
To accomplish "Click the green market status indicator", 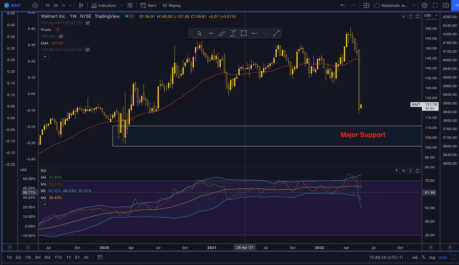I will pos(127,16).
